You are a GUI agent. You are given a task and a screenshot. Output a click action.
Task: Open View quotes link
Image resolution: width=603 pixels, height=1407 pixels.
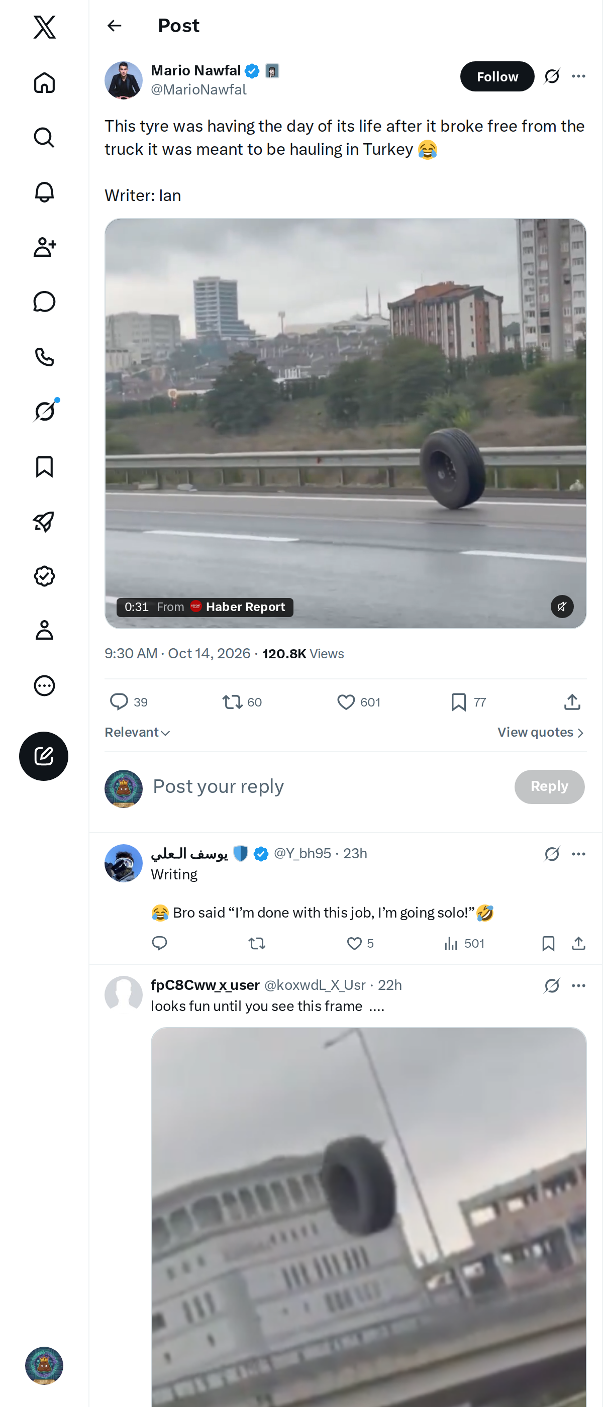541,733
